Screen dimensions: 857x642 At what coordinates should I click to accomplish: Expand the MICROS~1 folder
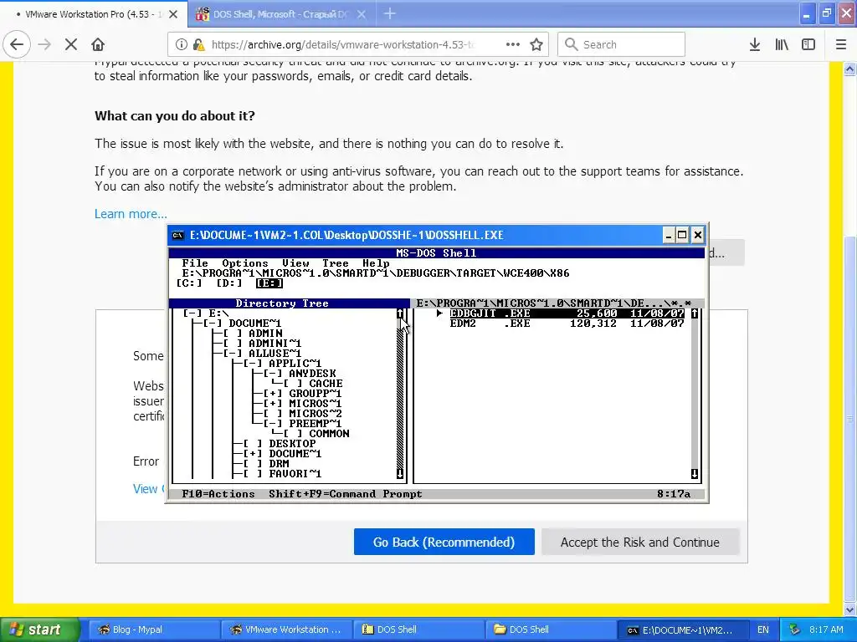point(273,404)
